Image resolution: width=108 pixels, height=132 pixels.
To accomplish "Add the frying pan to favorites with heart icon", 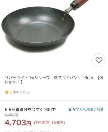I will click(x=99, y=60).
